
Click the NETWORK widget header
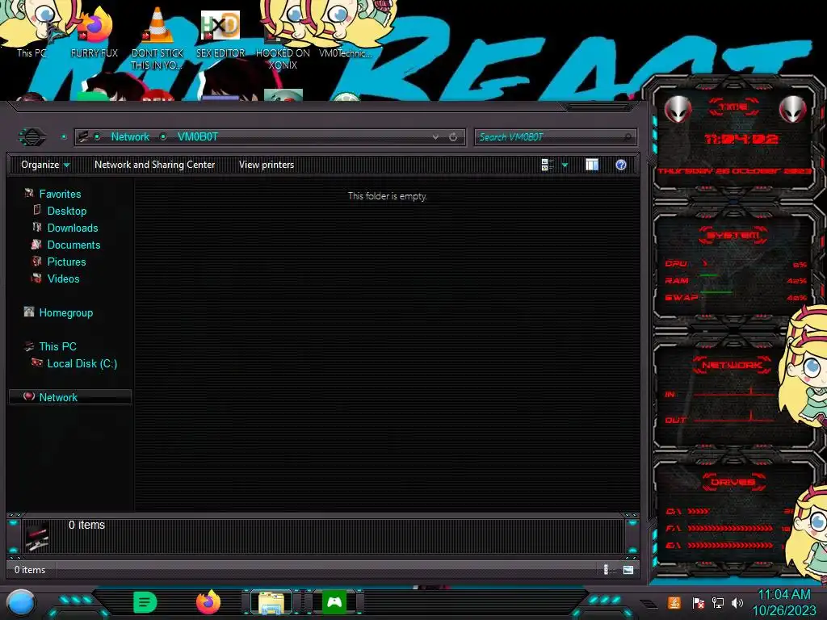tap(732, 365)
